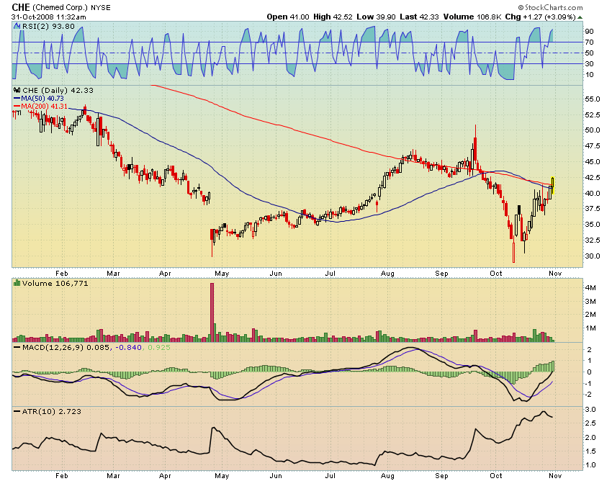Click the black line marker before MACD(12,26,9)
The width and height of the screenshot is (612, 481).
coord(17,347)
